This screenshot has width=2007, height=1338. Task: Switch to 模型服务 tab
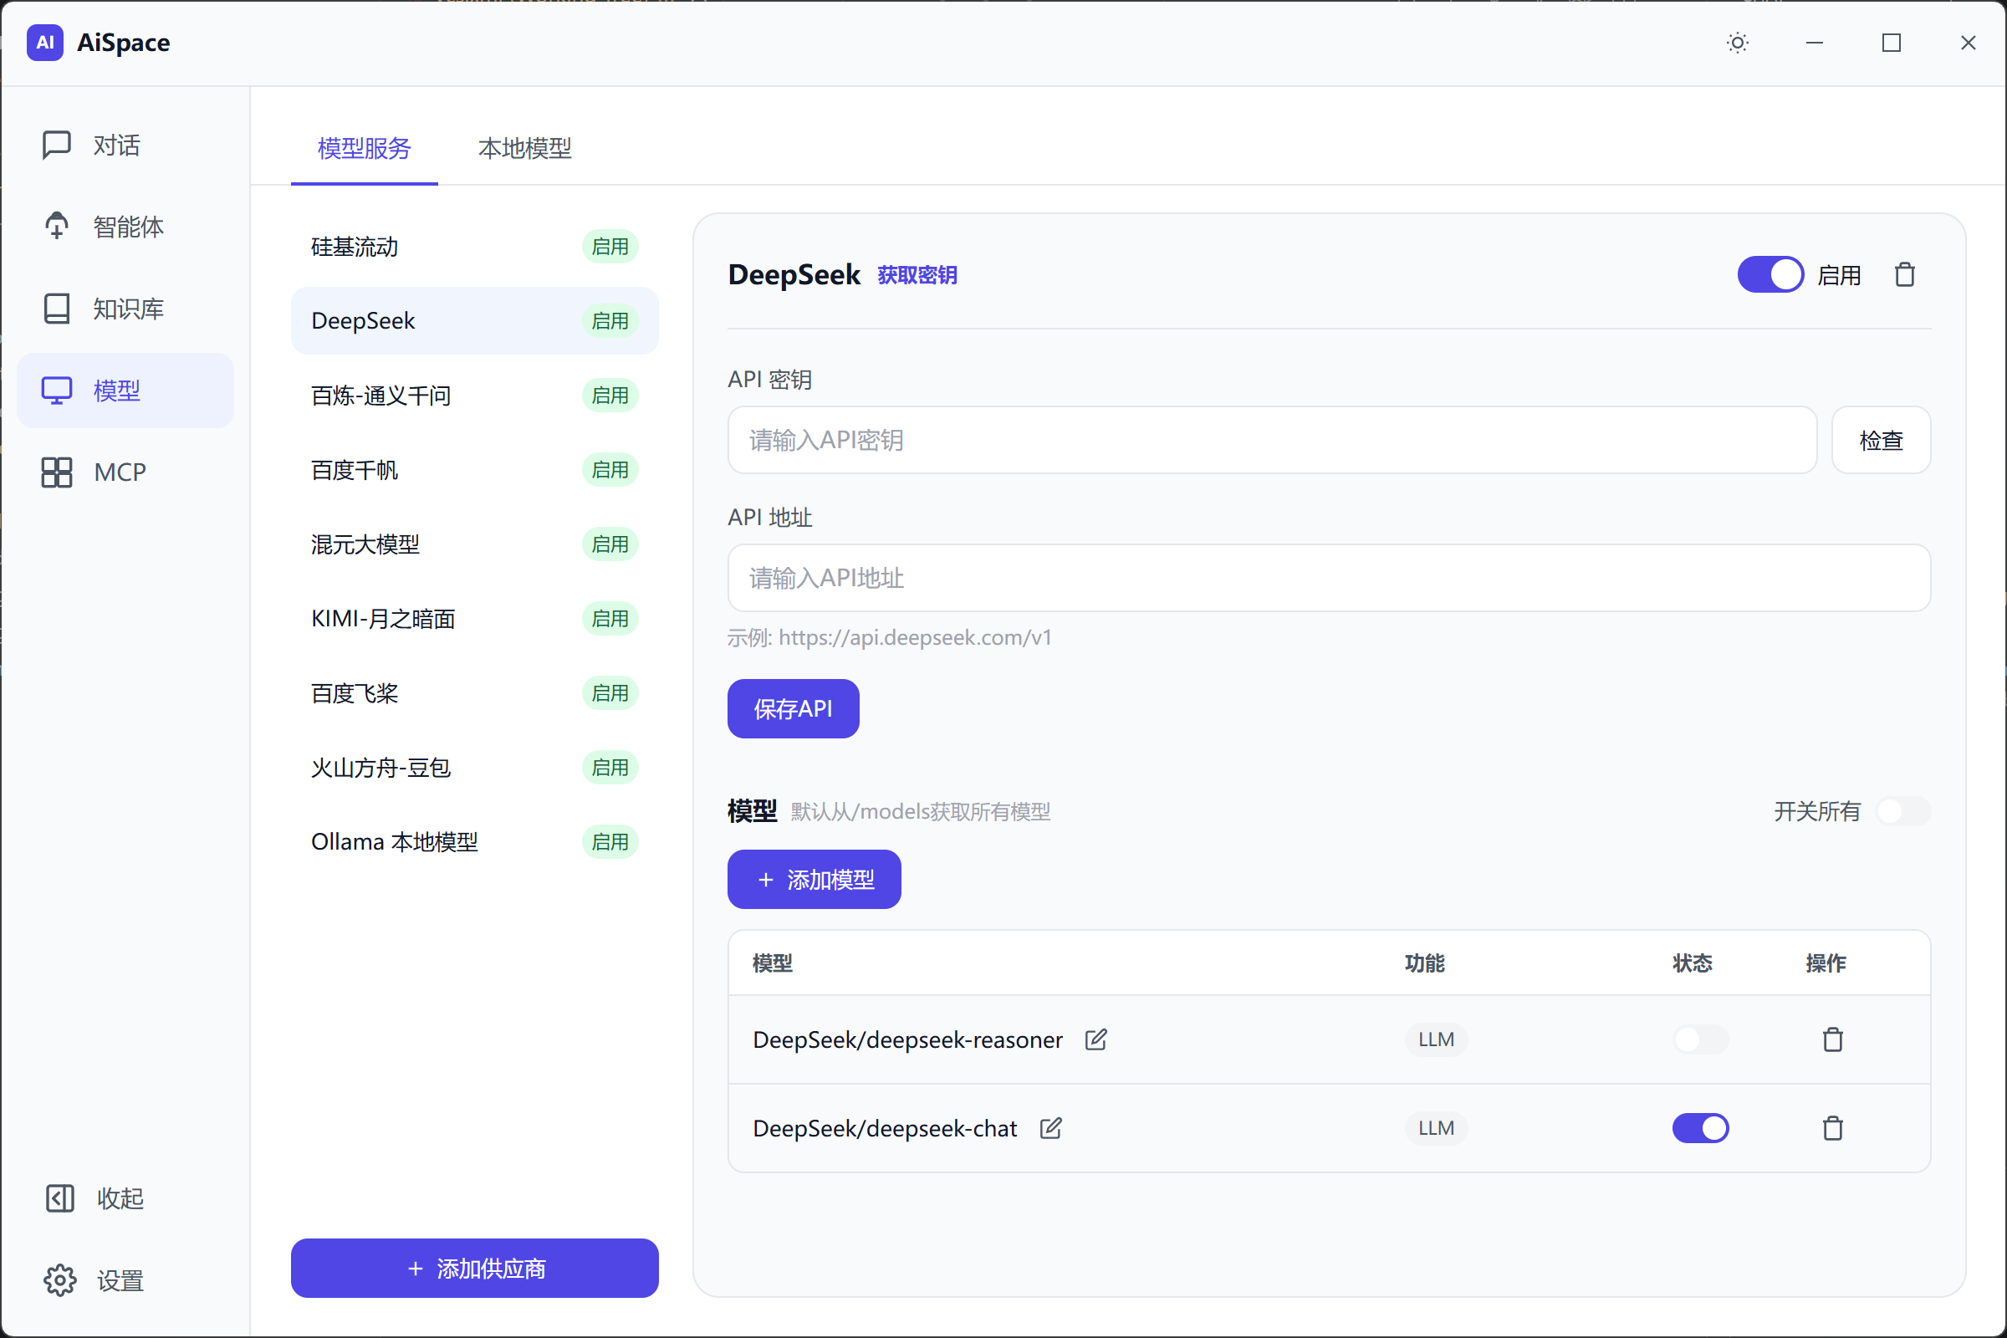point(365,149)
